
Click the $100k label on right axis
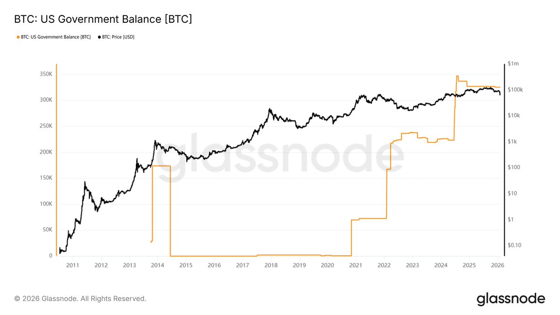coord(515,90)
